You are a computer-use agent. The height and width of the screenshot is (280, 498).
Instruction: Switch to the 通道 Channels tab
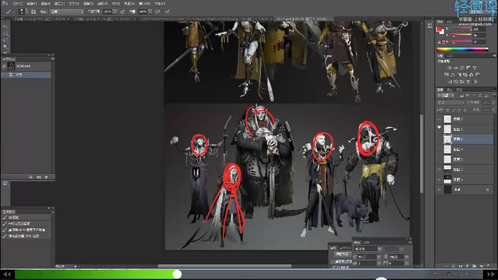click(x=450, y=90)
